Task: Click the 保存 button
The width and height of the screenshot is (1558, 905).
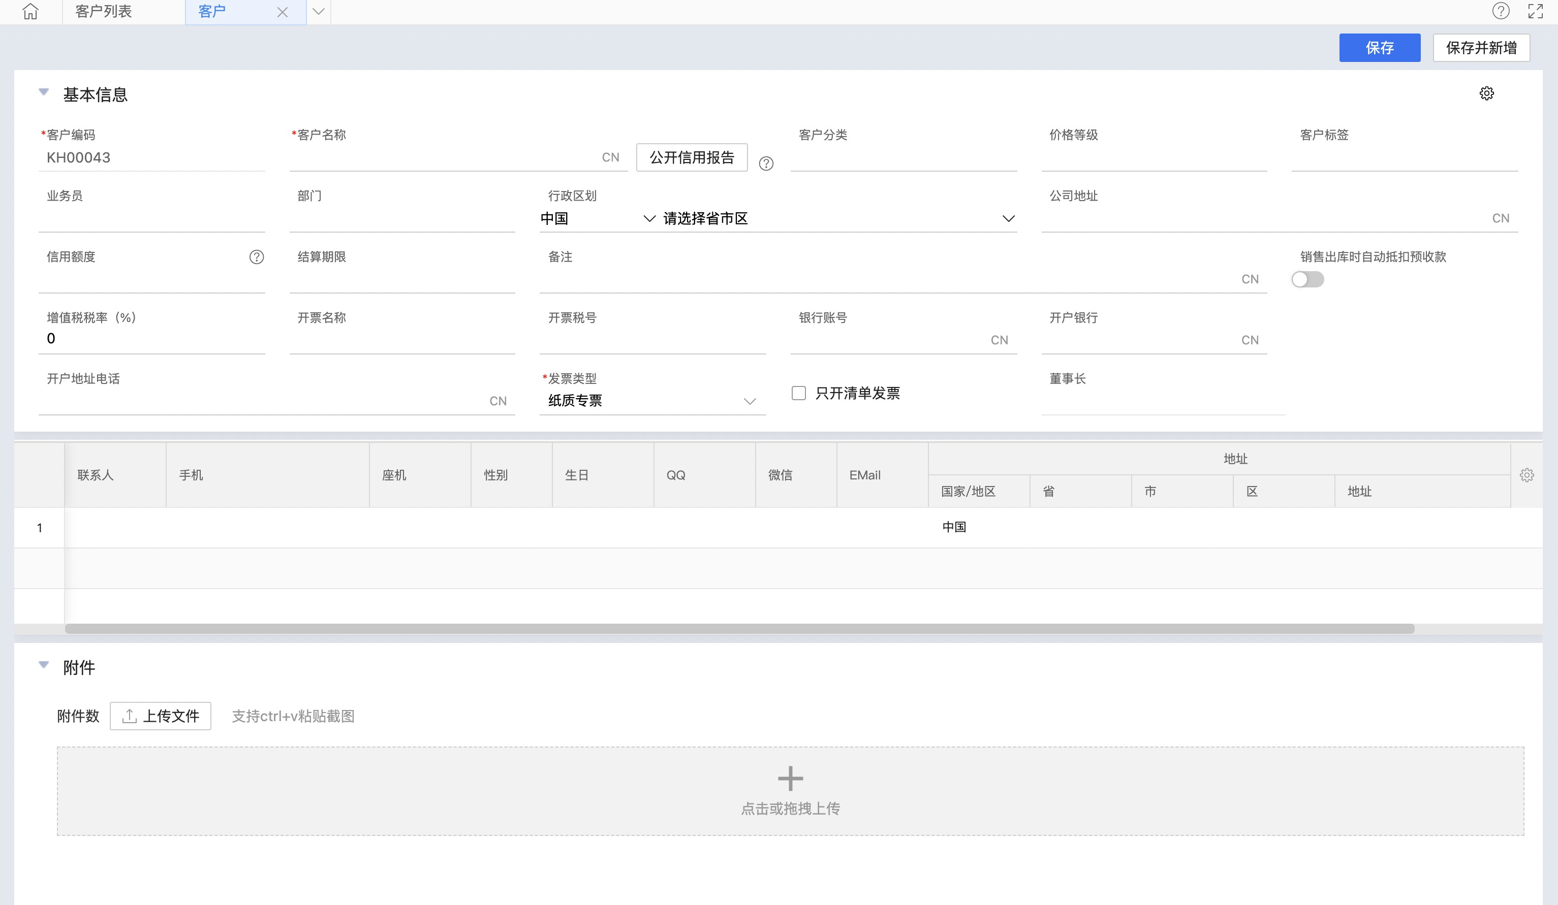Action: click(x=1379, y=48)
